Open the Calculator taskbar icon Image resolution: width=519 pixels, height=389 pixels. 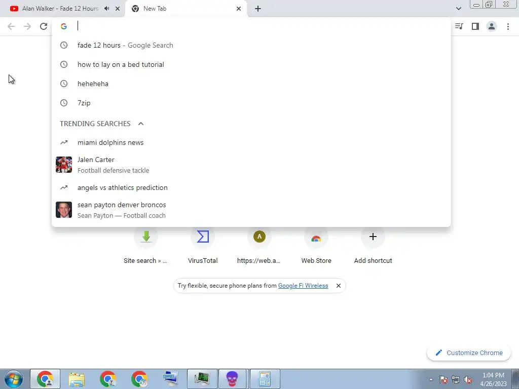265,379
